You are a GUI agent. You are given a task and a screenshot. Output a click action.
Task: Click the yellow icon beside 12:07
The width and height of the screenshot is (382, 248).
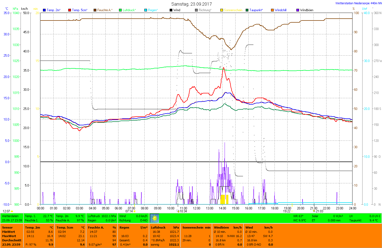(x=12, y=211)
